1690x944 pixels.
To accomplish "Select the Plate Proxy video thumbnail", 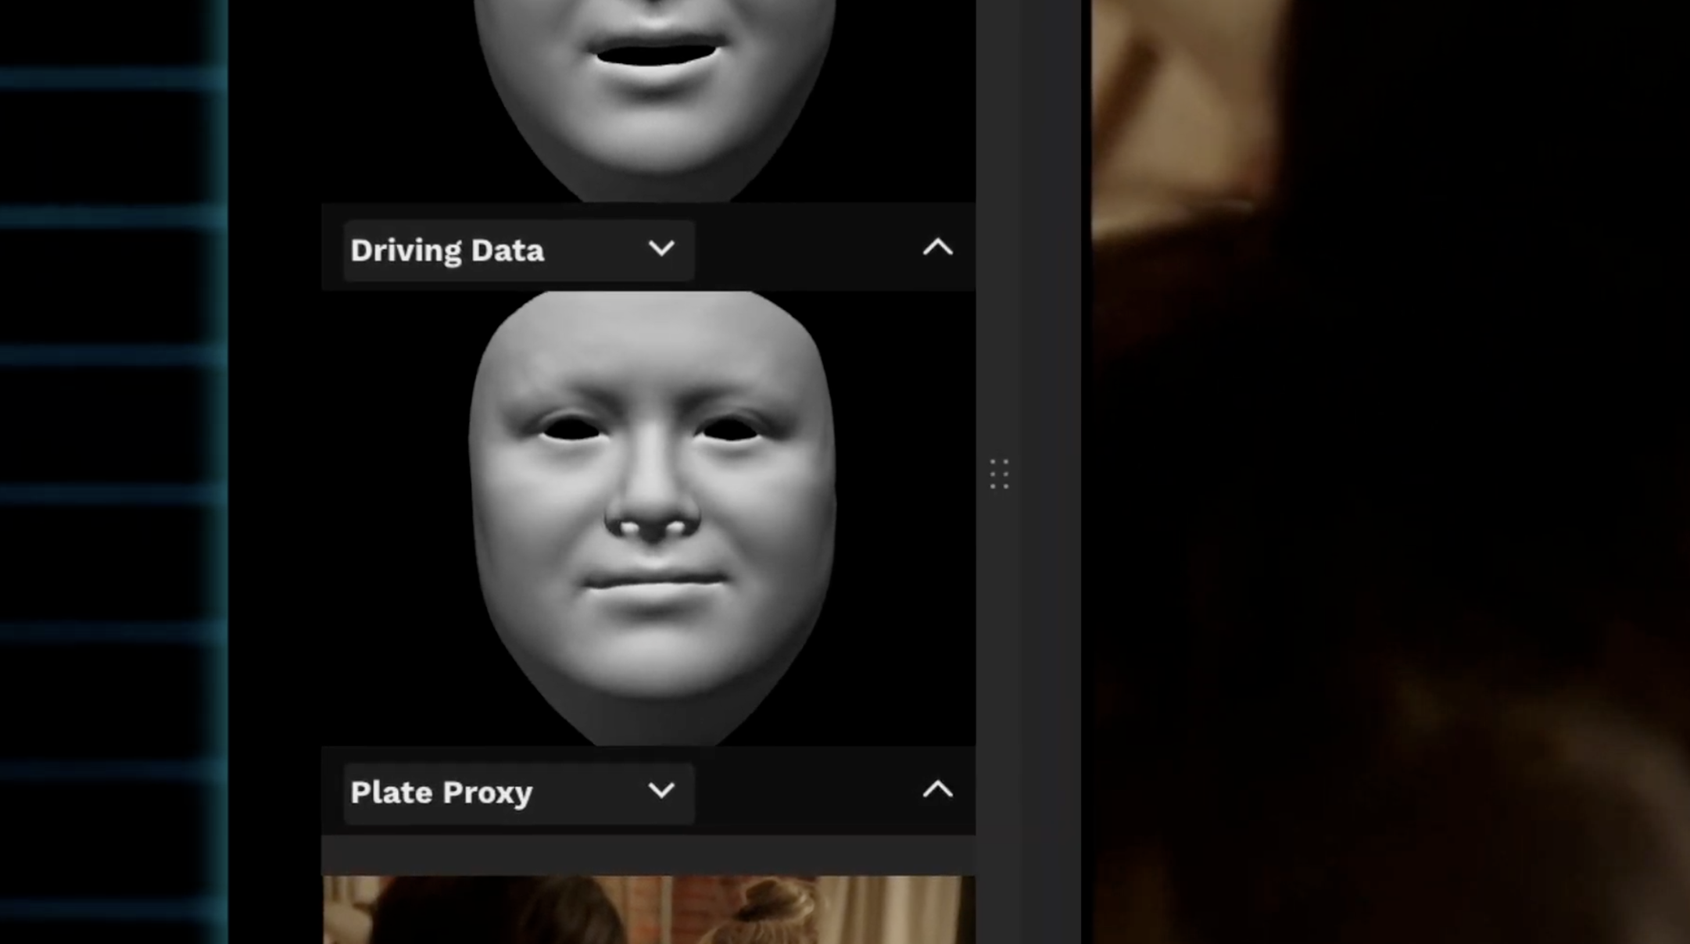I will tap(649, 910).
